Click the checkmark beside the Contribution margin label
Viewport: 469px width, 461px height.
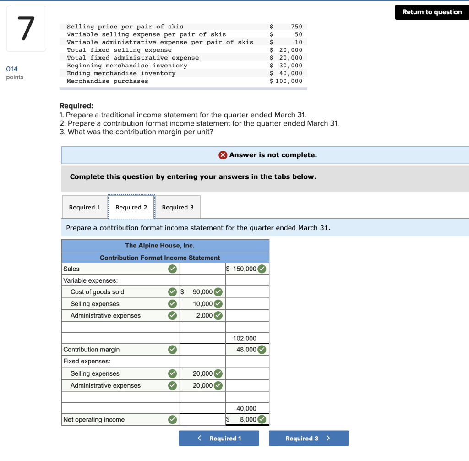(172, 350)
